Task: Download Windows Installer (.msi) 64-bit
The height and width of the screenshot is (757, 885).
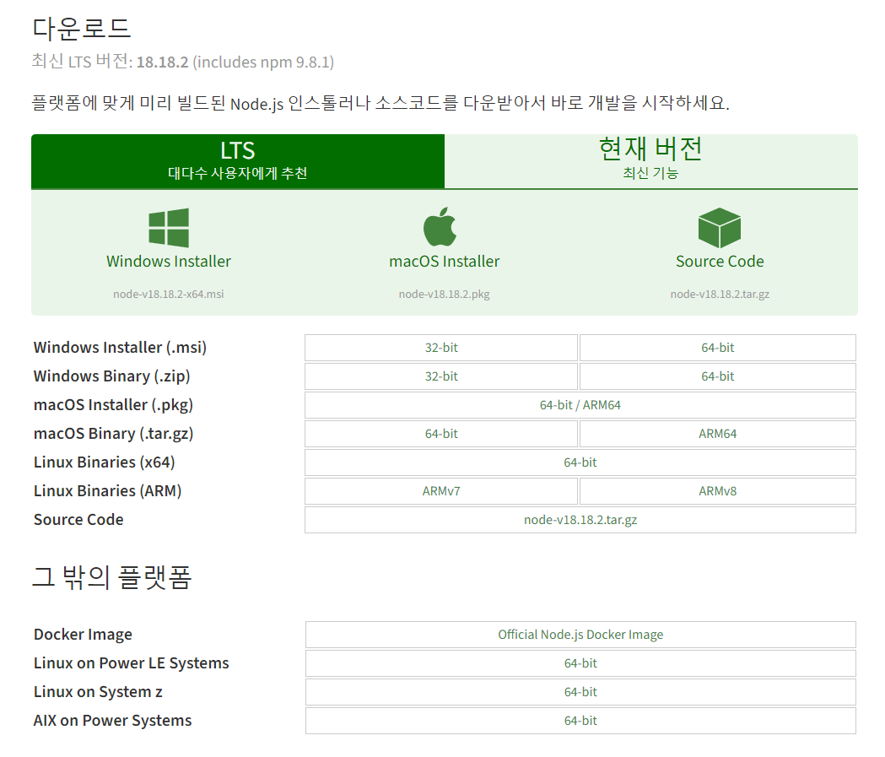Action: [717, 348]
